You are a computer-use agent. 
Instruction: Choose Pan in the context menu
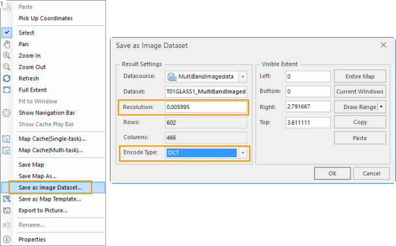(23, 44)
